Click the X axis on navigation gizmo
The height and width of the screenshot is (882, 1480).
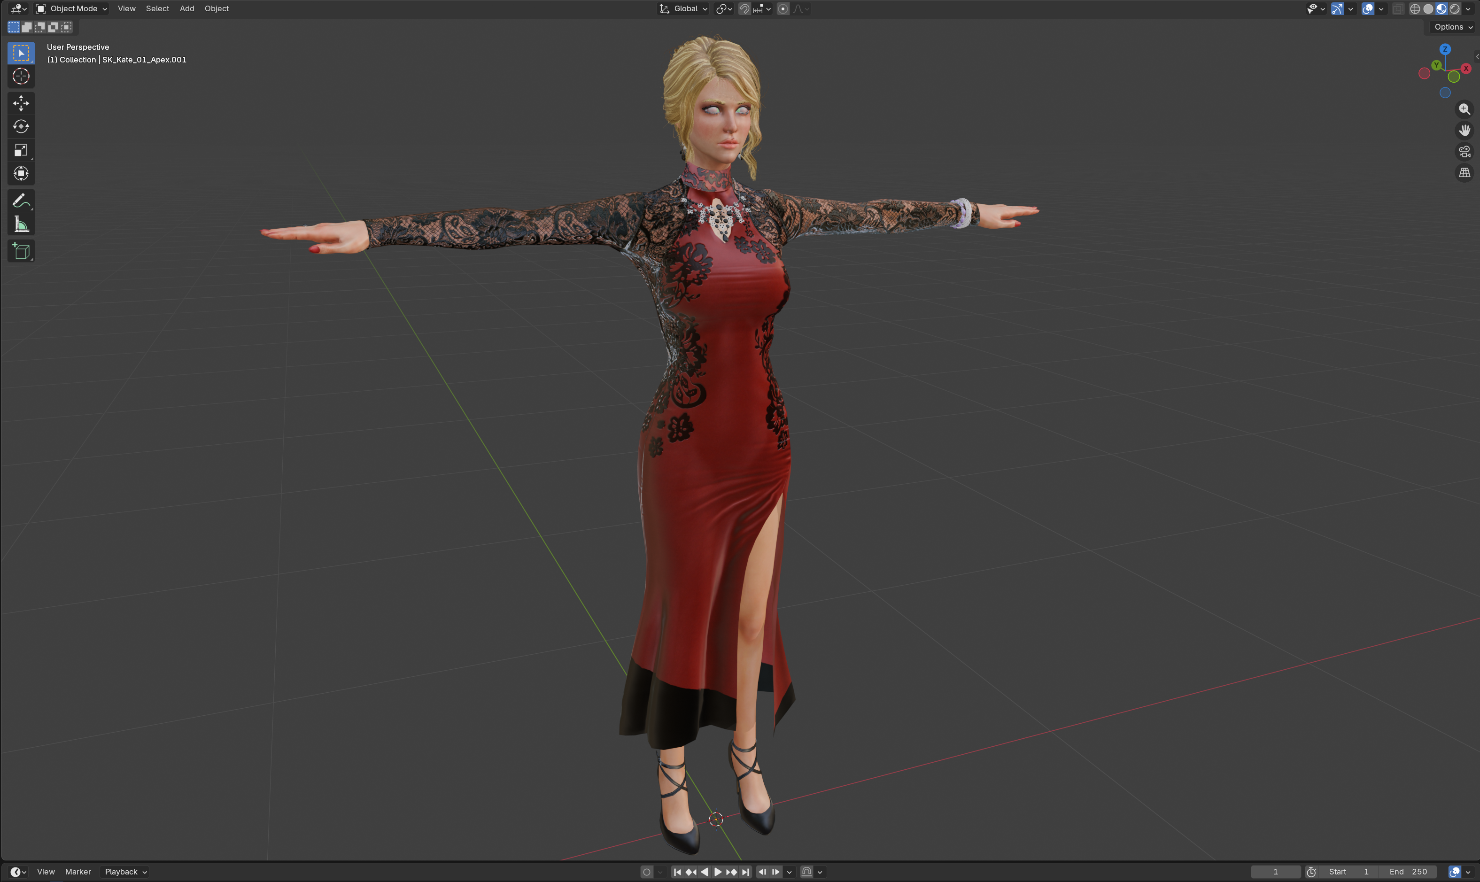1466,69
